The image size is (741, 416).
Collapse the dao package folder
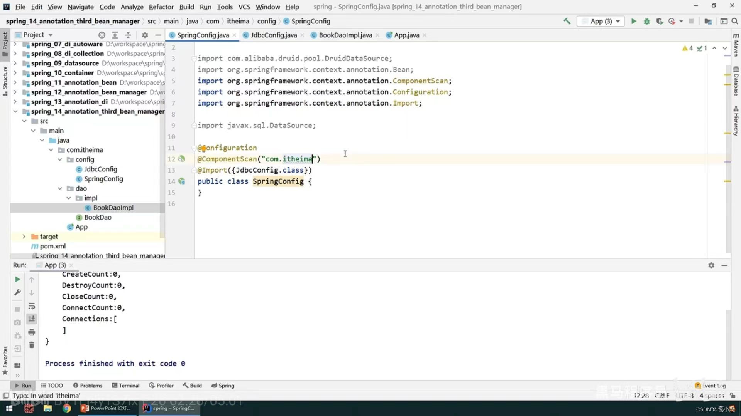[x=60, y=188]
